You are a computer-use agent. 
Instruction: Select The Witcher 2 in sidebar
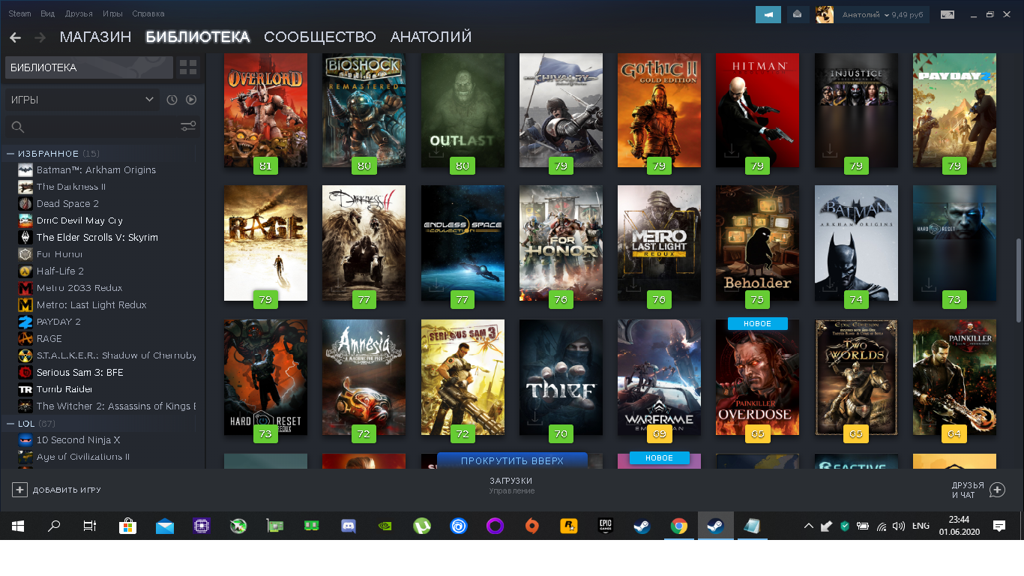coord(116,406)
